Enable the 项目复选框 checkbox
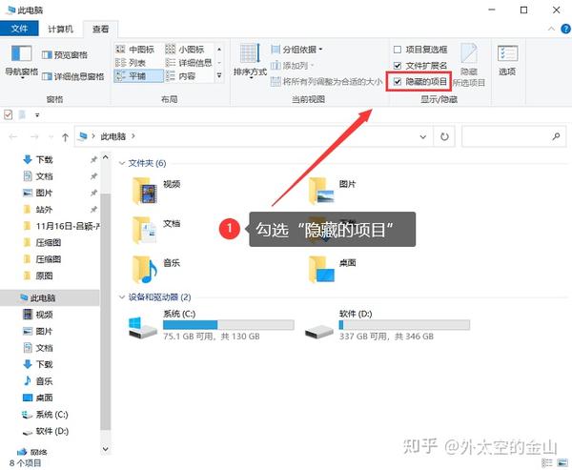The image size is (572, 470). (x=398, y=50)
